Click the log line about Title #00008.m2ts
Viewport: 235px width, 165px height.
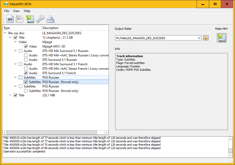pos(82,145)
